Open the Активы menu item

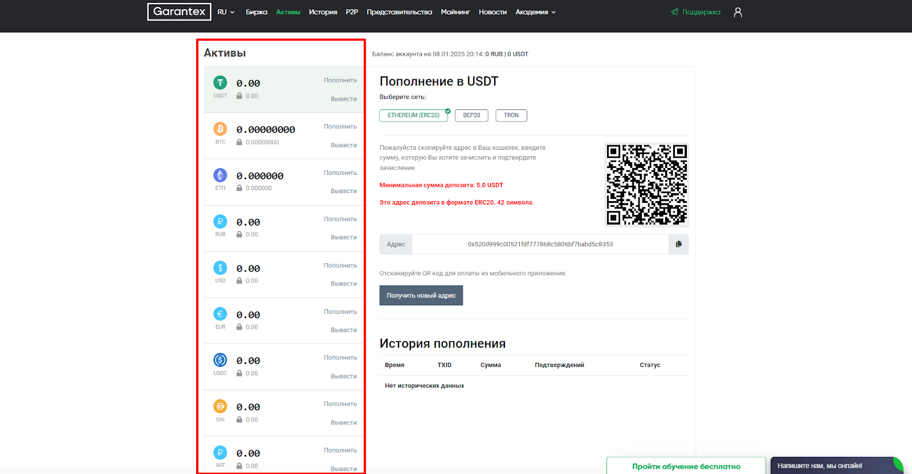(288, 12)
